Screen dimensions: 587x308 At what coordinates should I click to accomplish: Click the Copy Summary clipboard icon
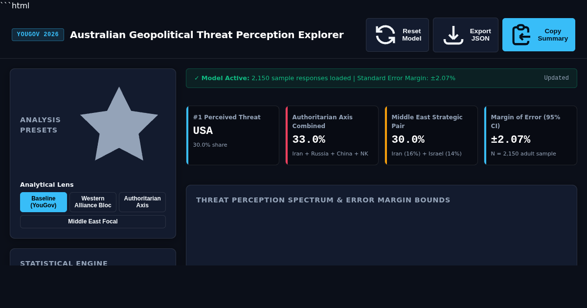coord(521,35)
